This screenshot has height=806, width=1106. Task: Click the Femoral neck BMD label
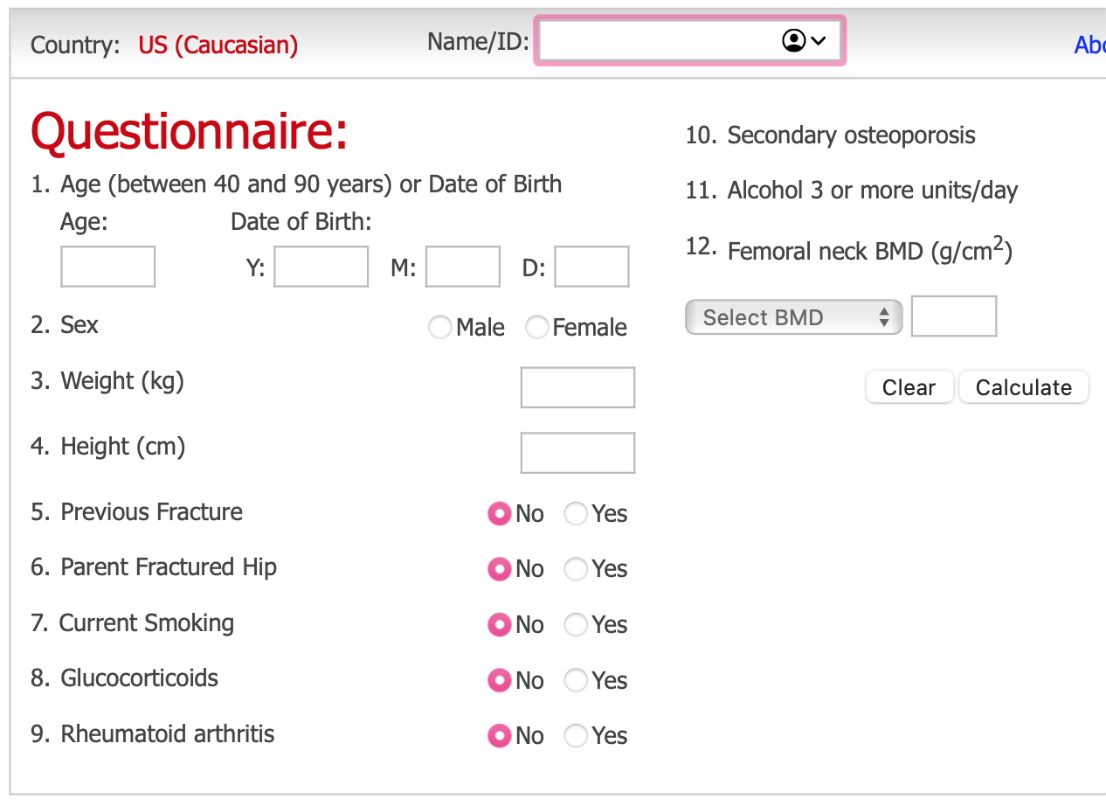[870, 250]
